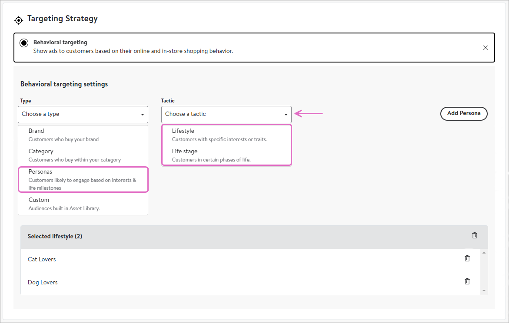Click the Targeting Strategy crosshair icon

[18, 20]
